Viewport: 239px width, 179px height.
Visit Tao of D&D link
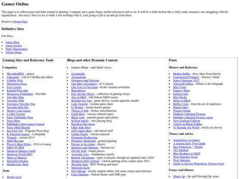click(79, 97)
